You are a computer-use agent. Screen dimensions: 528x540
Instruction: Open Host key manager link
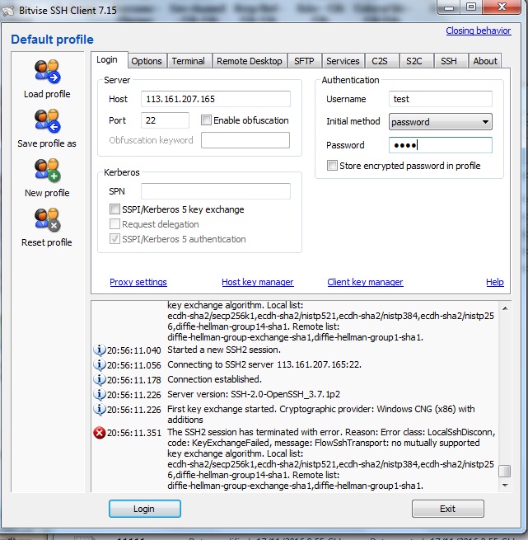(x=258, y=282)
